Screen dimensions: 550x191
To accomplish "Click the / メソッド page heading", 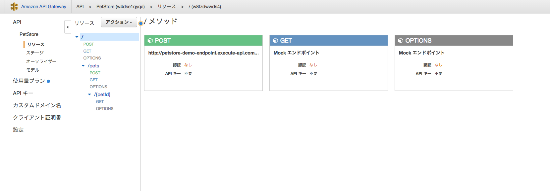I will 161,21.
